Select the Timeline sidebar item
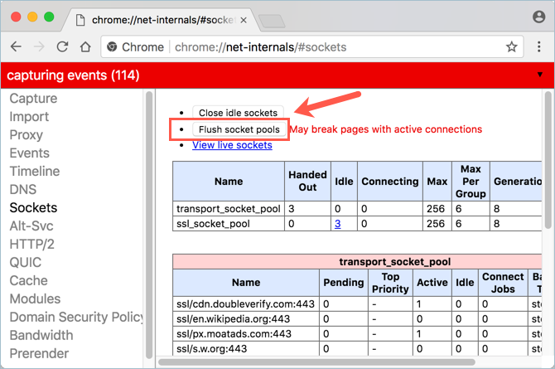The width and height of the screenshot is (555, 369). (x=35, y=171)
